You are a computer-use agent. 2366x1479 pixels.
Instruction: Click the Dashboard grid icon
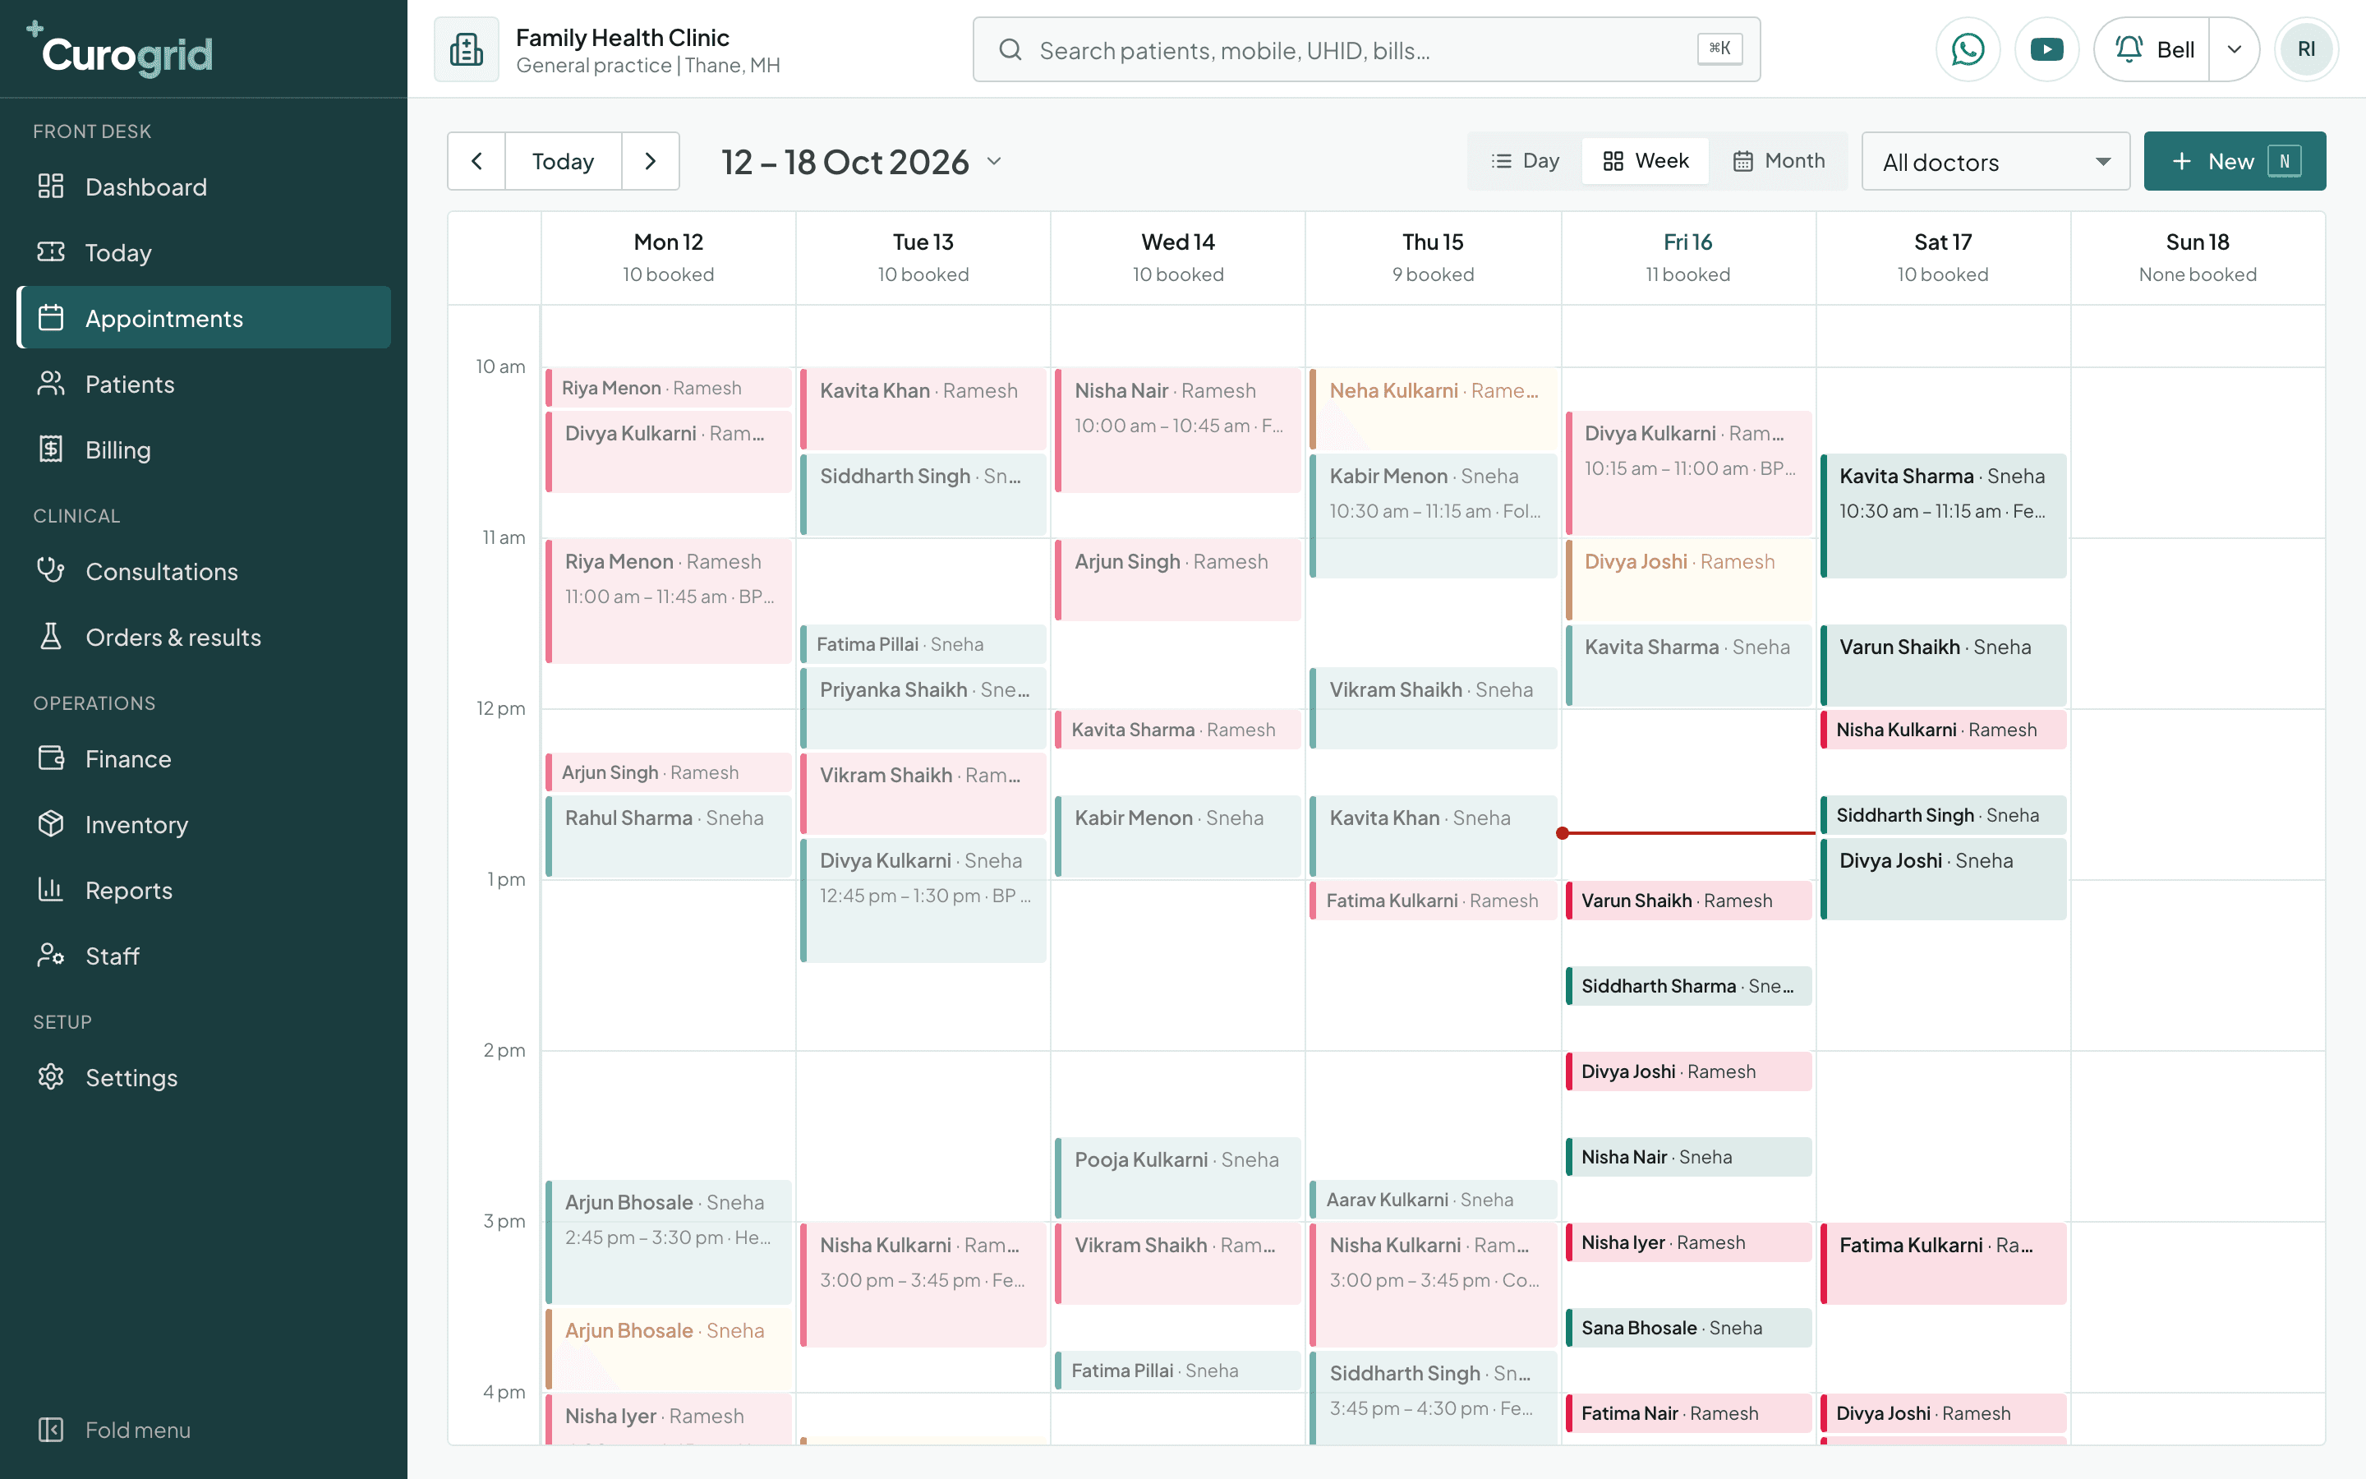51,186
